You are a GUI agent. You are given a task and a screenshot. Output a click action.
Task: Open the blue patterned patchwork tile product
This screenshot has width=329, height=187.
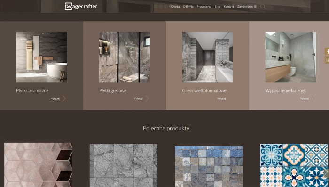pyautogui.click(x=294, y=165)
